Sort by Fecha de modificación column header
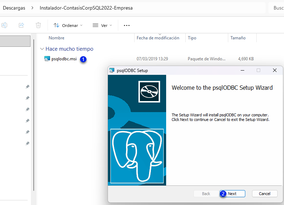The height and width of the screenshot is (205, 284). coord(158,38)
